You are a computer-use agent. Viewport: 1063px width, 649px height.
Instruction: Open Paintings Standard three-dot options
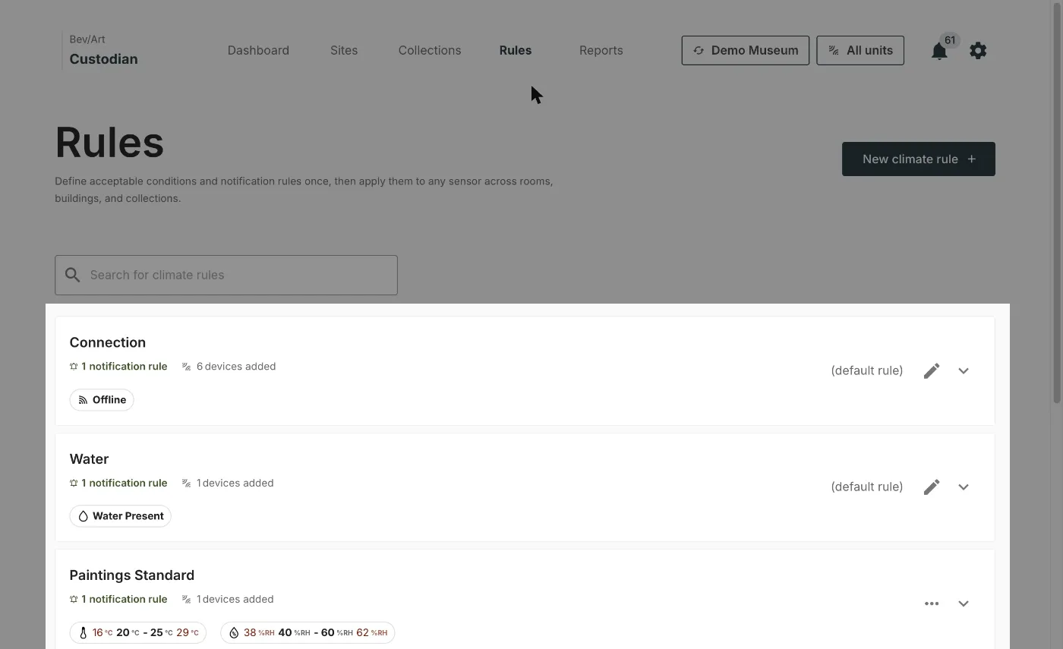[x=932, y=603]
